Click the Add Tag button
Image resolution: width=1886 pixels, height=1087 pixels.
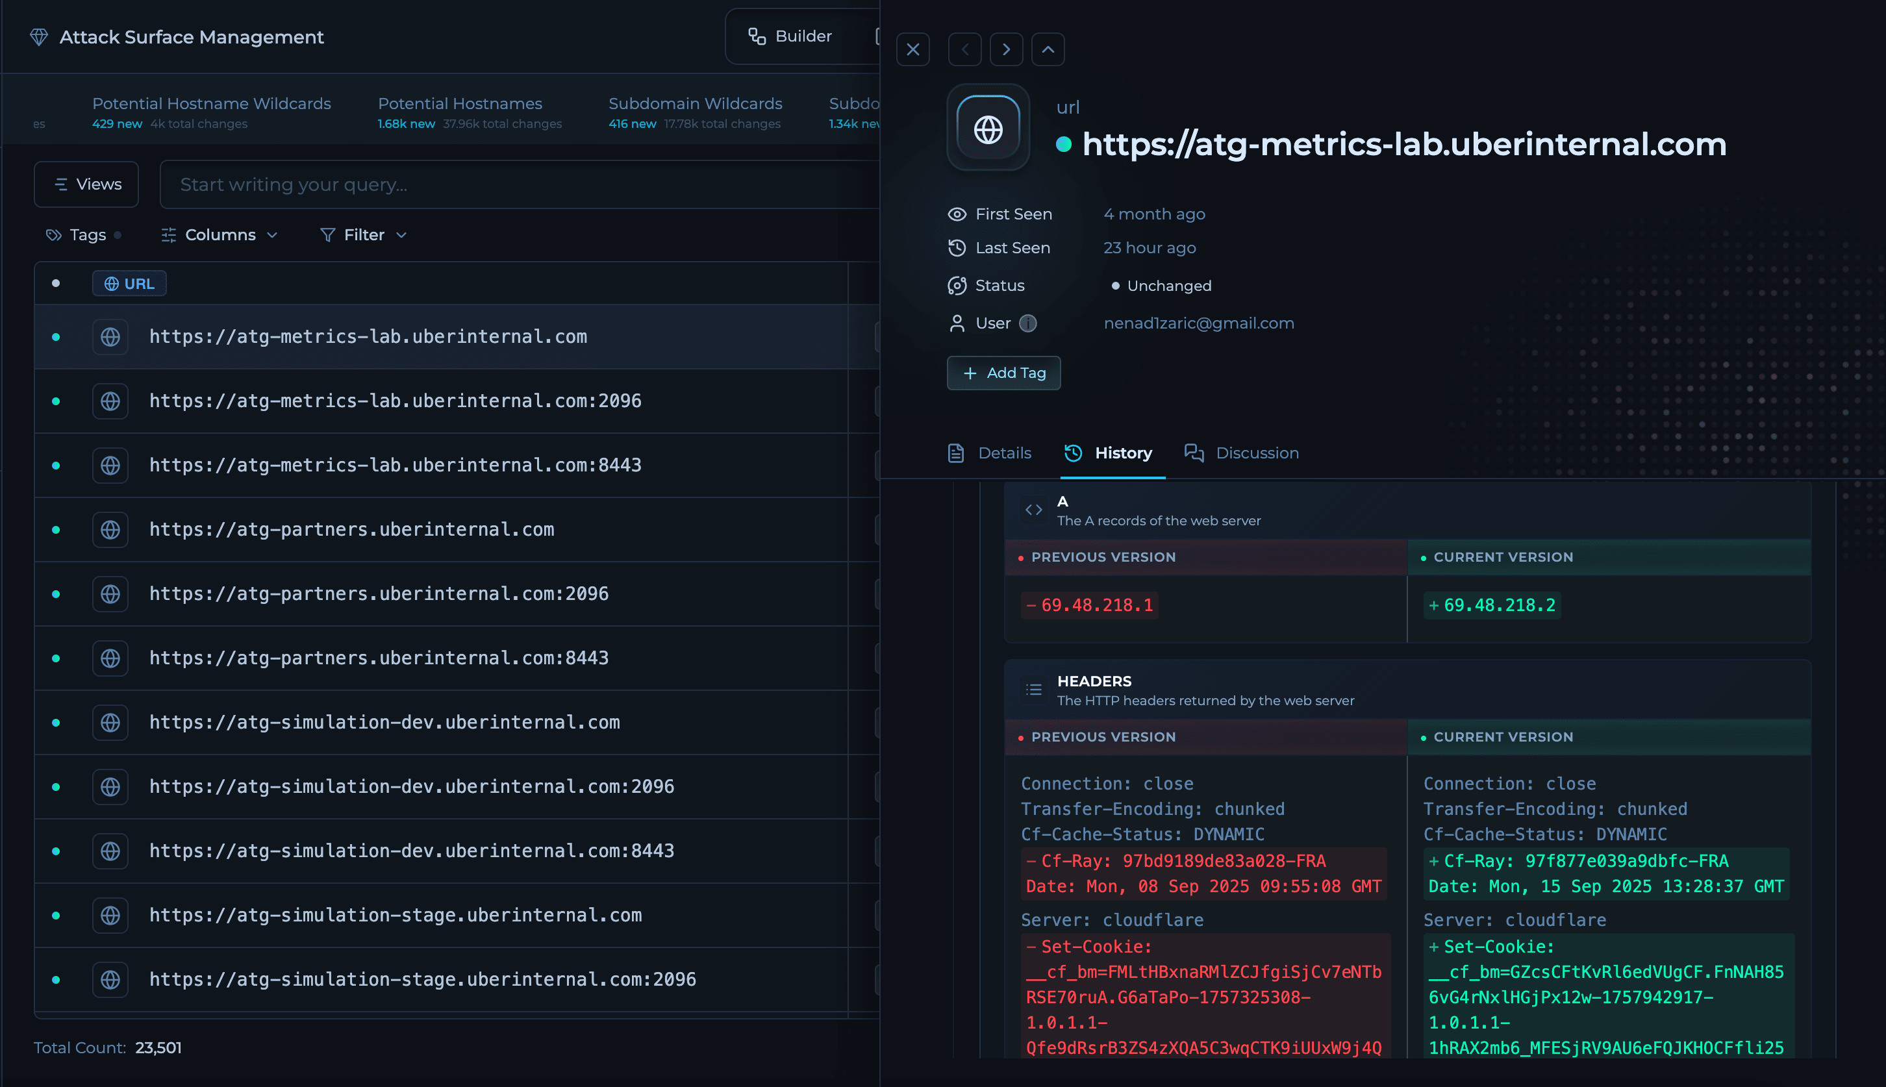click(1003, 373)
